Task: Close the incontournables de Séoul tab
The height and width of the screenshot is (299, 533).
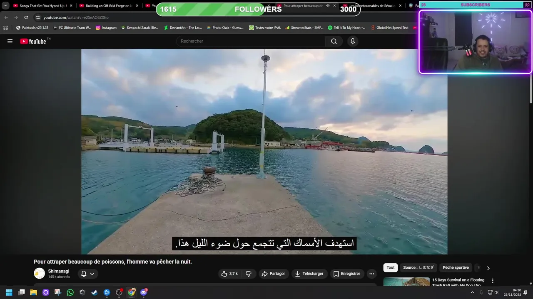Action: pyautogui.click(x=401, y=6)
